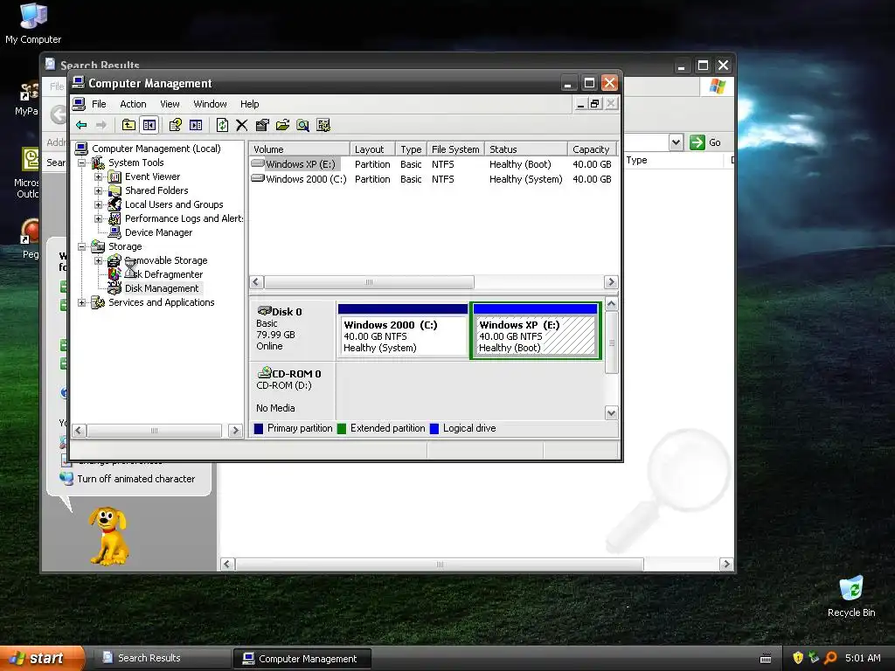Click the volume list horizontal scrollbar thumb

point(369,282)
